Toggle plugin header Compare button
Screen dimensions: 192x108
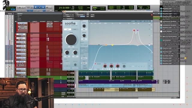[82, 16]
